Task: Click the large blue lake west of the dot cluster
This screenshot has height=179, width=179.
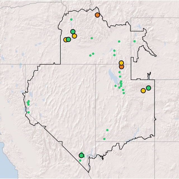Action: tap(111, 76)
